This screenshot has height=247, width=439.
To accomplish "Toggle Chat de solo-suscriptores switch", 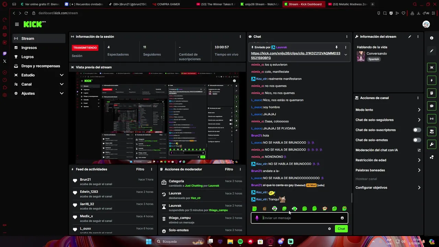I will (x=417, y=130).
